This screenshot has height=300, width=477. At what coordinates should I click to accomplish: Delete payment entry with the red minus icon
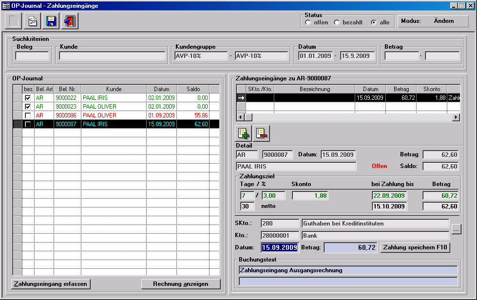[262, 132]
